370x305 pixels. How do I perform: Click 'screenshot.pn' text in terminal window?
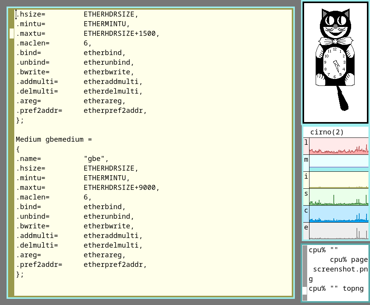[x=340, y=269]
